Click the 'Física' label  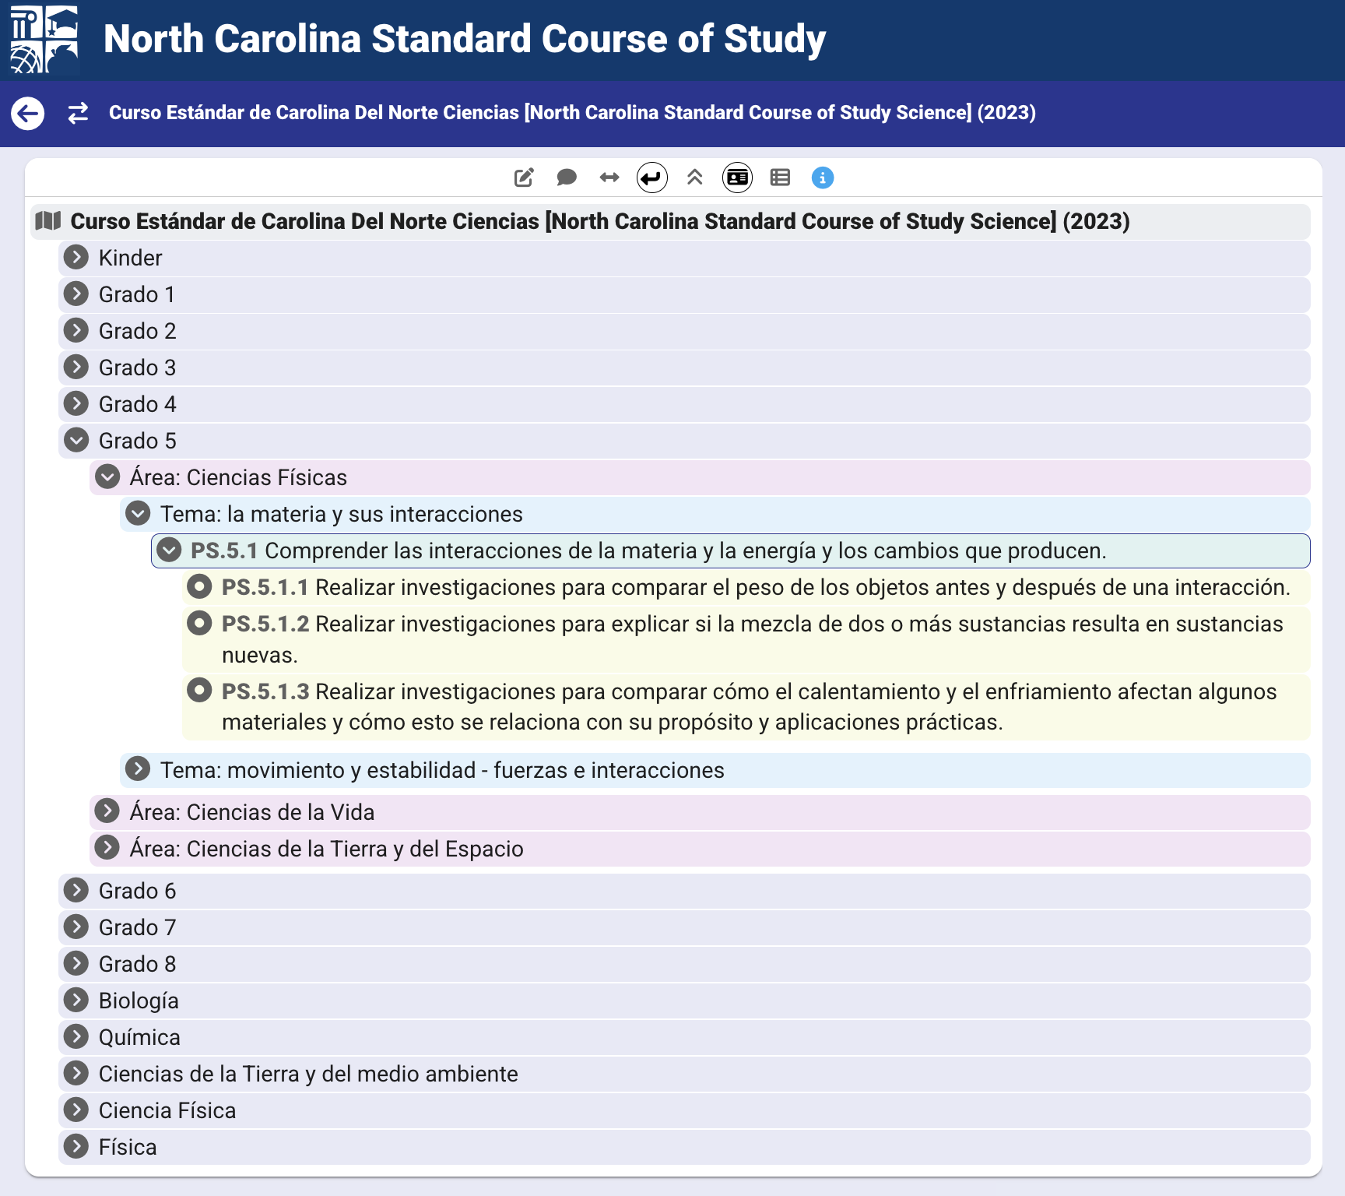[x=128, y=1147]
